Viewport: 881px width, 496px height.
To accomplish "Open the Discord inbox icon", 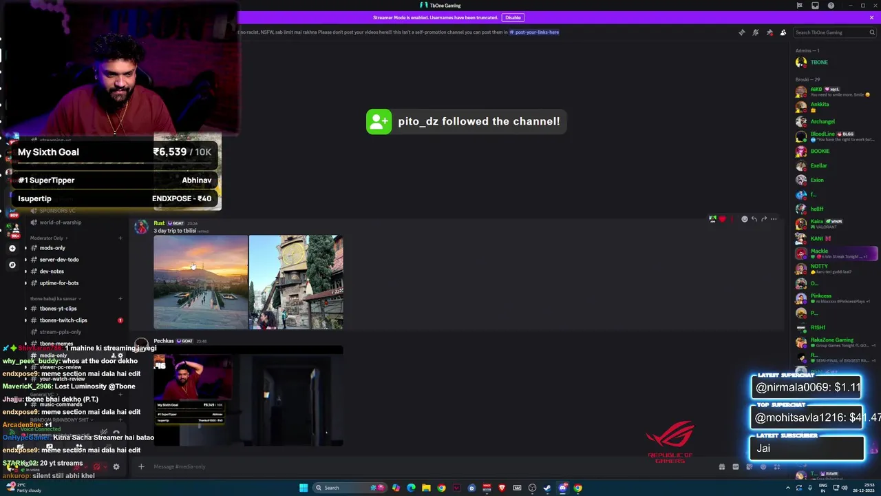I will pyautogui.click(x=815, y=6).
